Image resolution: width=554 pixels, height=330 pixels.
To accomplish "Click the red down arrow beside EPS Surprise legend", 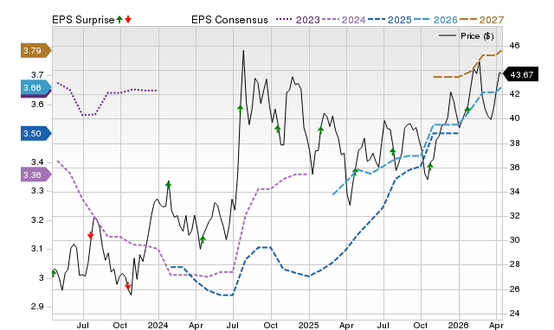I will [128, 20].
